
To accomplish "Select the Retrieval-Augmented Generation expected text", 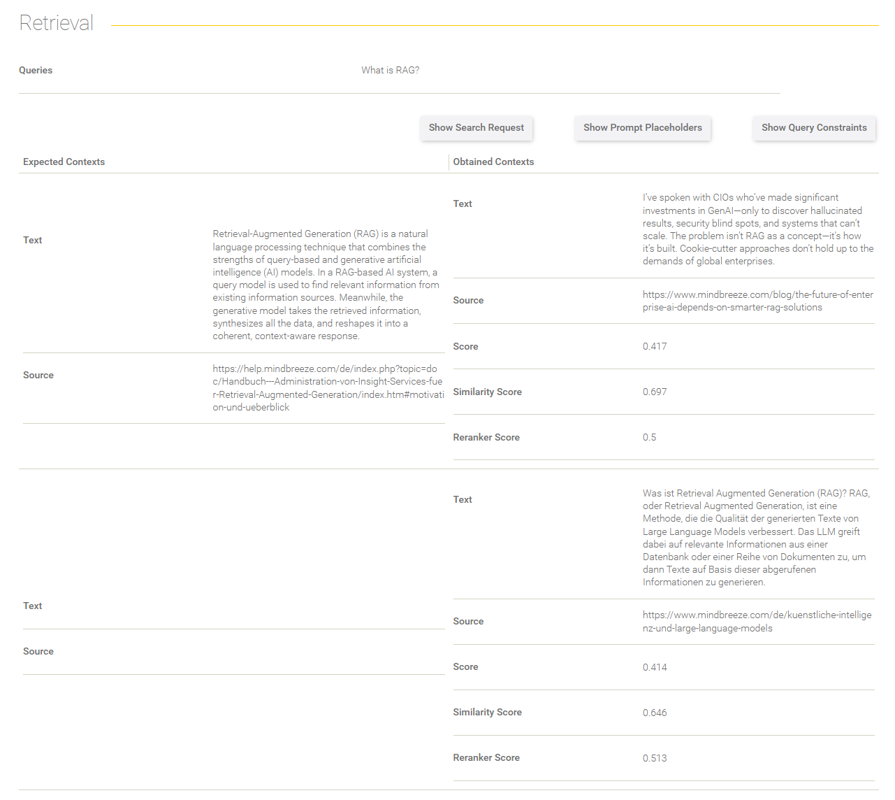I will tap(326, 285).
